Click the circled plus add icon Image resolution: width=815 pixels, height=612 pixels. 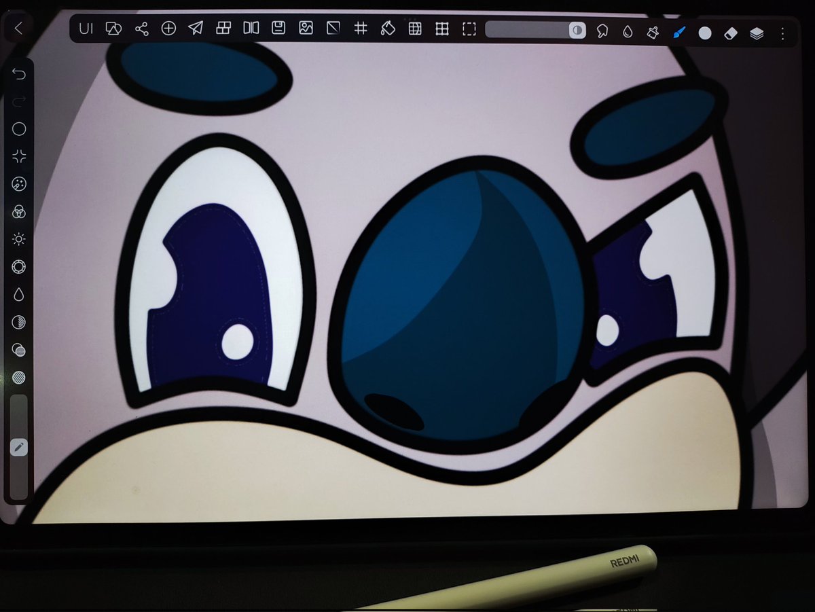pos(168,29)
